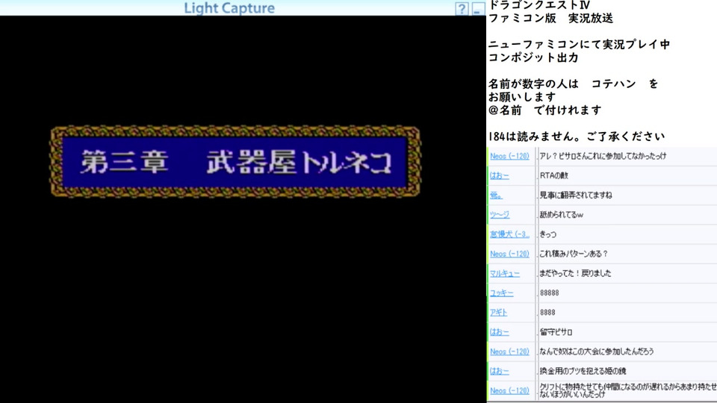This screenshot has width=717, height=403.
Task: Open ツージ commenter link
Action: (500, 215)
